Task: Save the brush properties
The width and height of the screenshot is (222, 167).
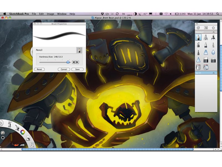Action: coord(77,69)
